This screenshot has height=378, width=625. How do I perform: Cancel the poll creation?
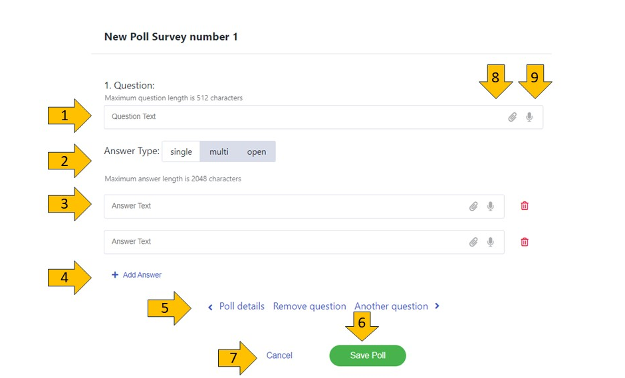[279, 355]
